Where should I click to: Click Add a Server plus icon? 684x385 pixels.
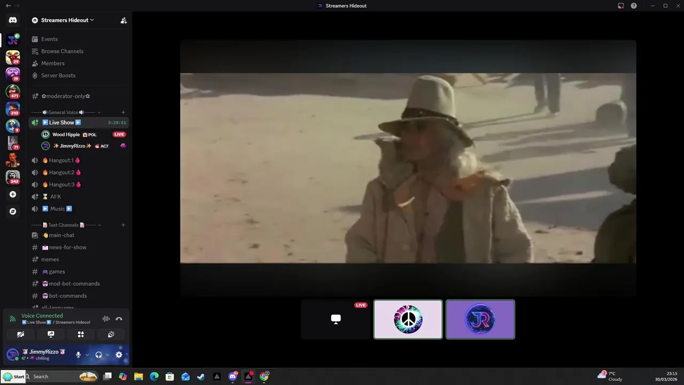tap(13, 195)
